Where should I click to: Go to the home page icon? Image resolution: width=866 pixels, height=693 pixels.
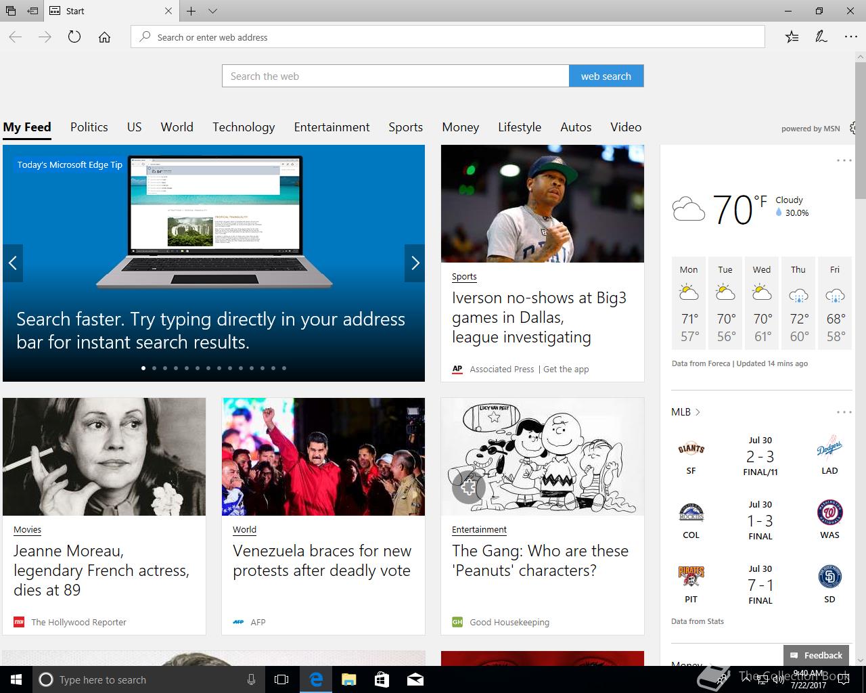tap(104, 37)
